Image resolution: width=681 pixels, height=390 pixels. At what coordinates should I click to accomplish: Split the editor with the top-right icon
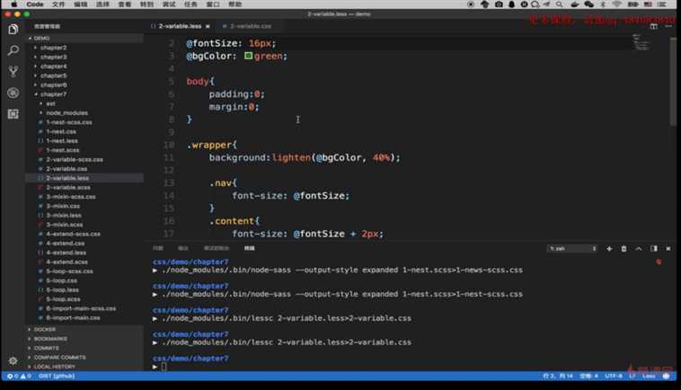click(x=654, y=26)
